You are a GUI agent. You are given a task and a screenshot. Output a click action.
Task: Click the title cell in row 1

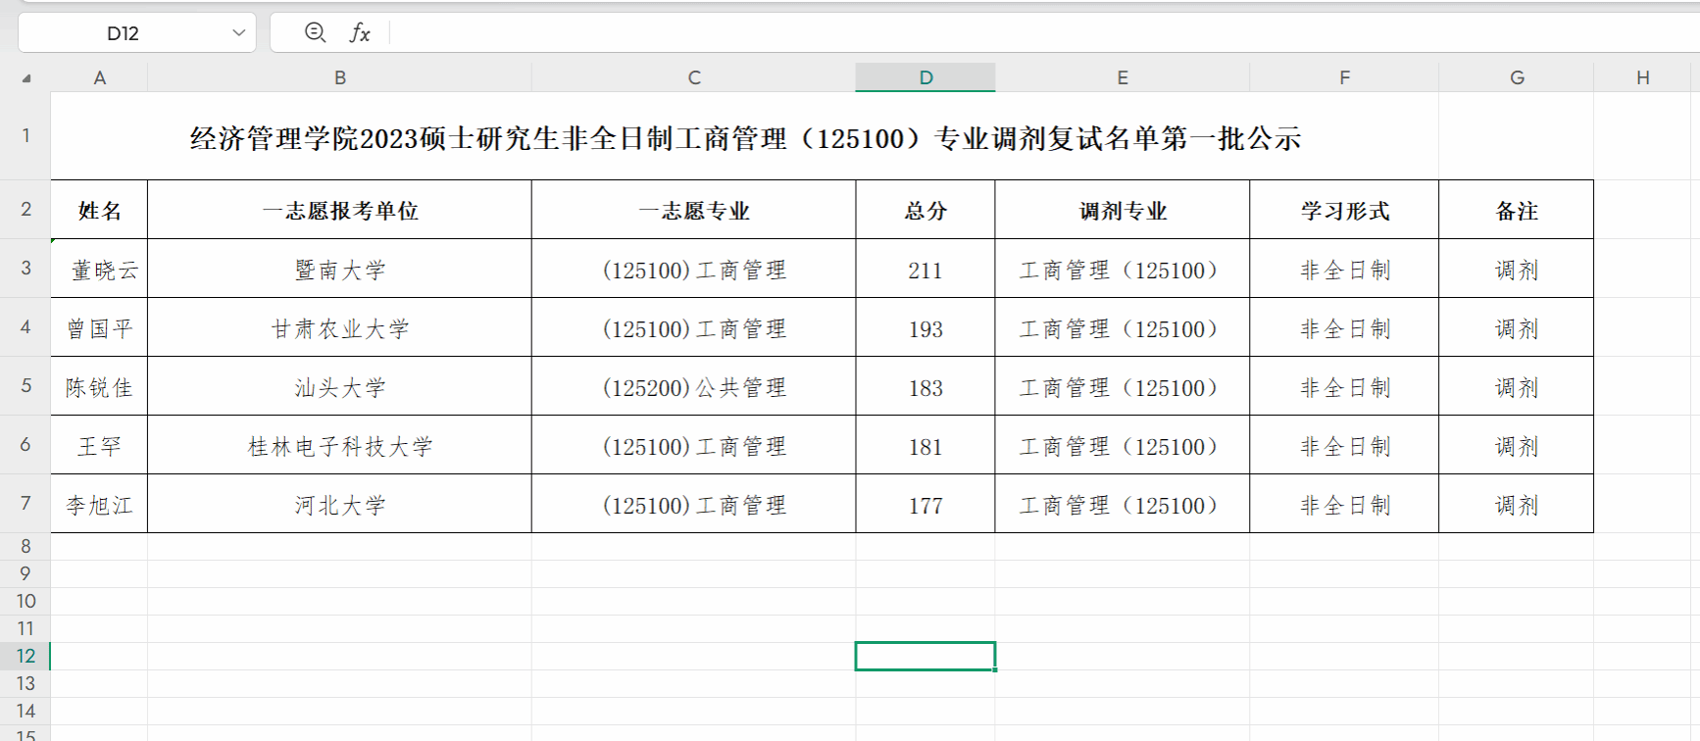click(x=744, y=138)
